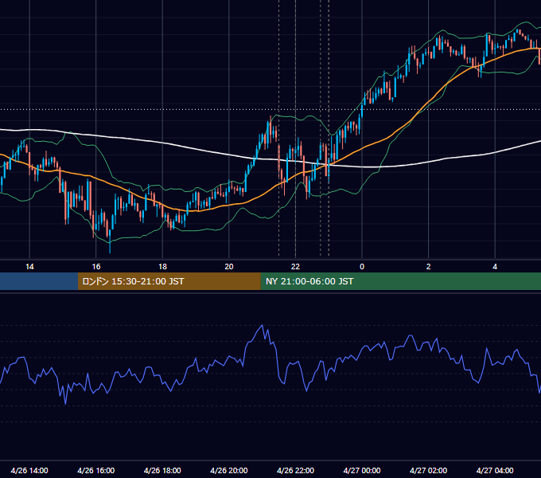The height and width of the screenshot is (478, 541).
Task: Click the 0 hour axis label
Action: [x=362, y=267]
